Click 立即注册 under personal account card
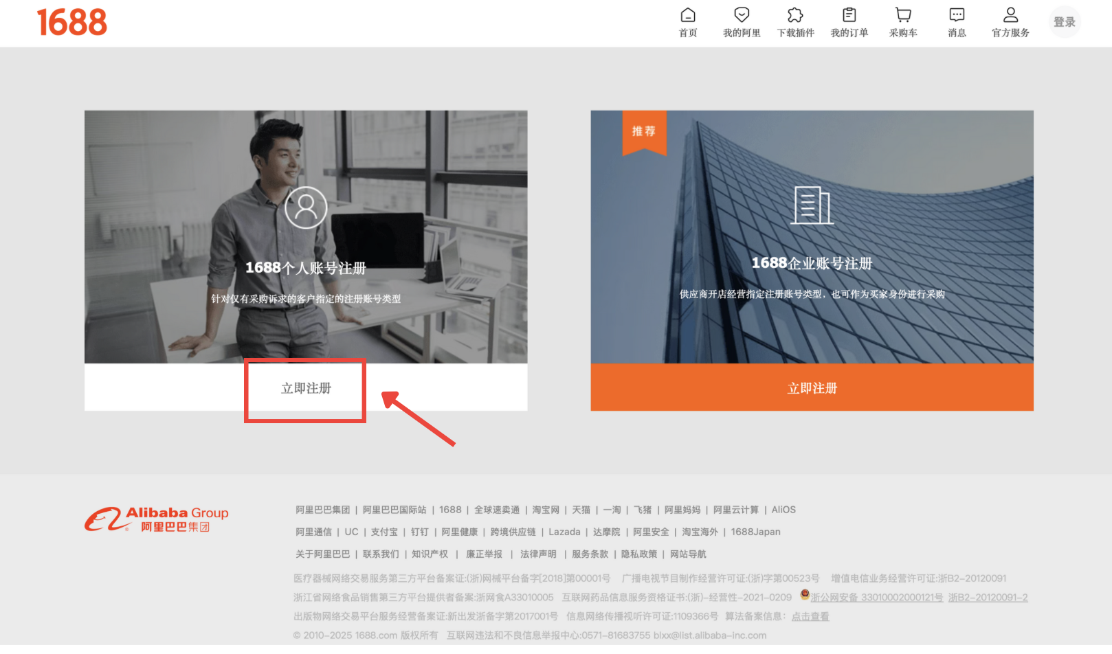 point(306,388)
